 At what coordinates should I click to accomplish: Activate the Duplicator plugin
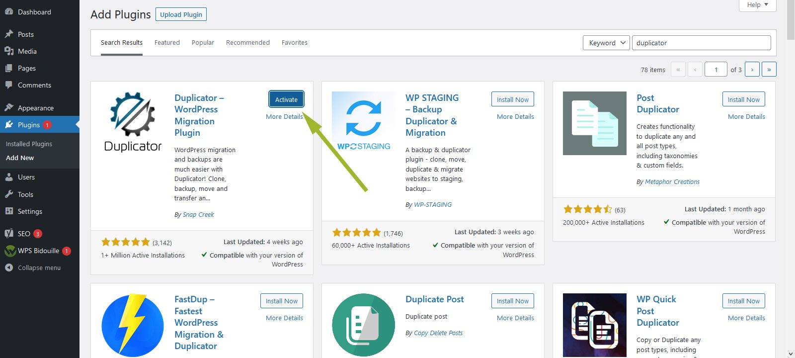coord(286,99)
